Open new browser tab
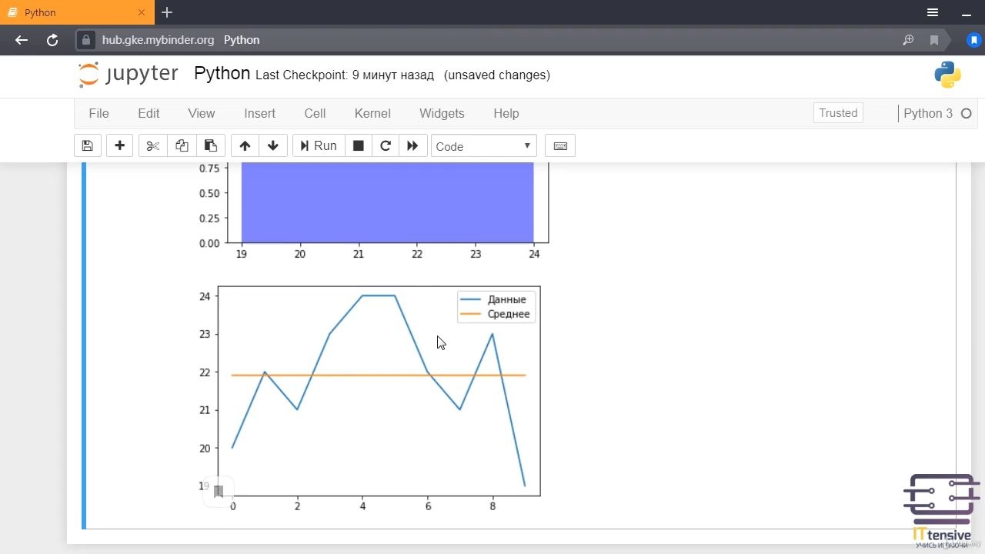The height and width of the screenshot is (554, 985). [x=167, y=12]
